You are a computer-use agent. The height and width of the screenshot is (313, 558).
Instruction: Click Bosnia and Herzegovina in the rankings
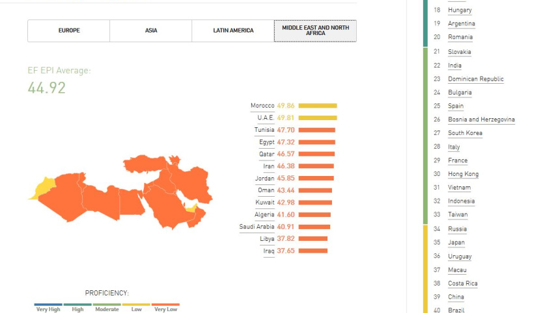481,119
